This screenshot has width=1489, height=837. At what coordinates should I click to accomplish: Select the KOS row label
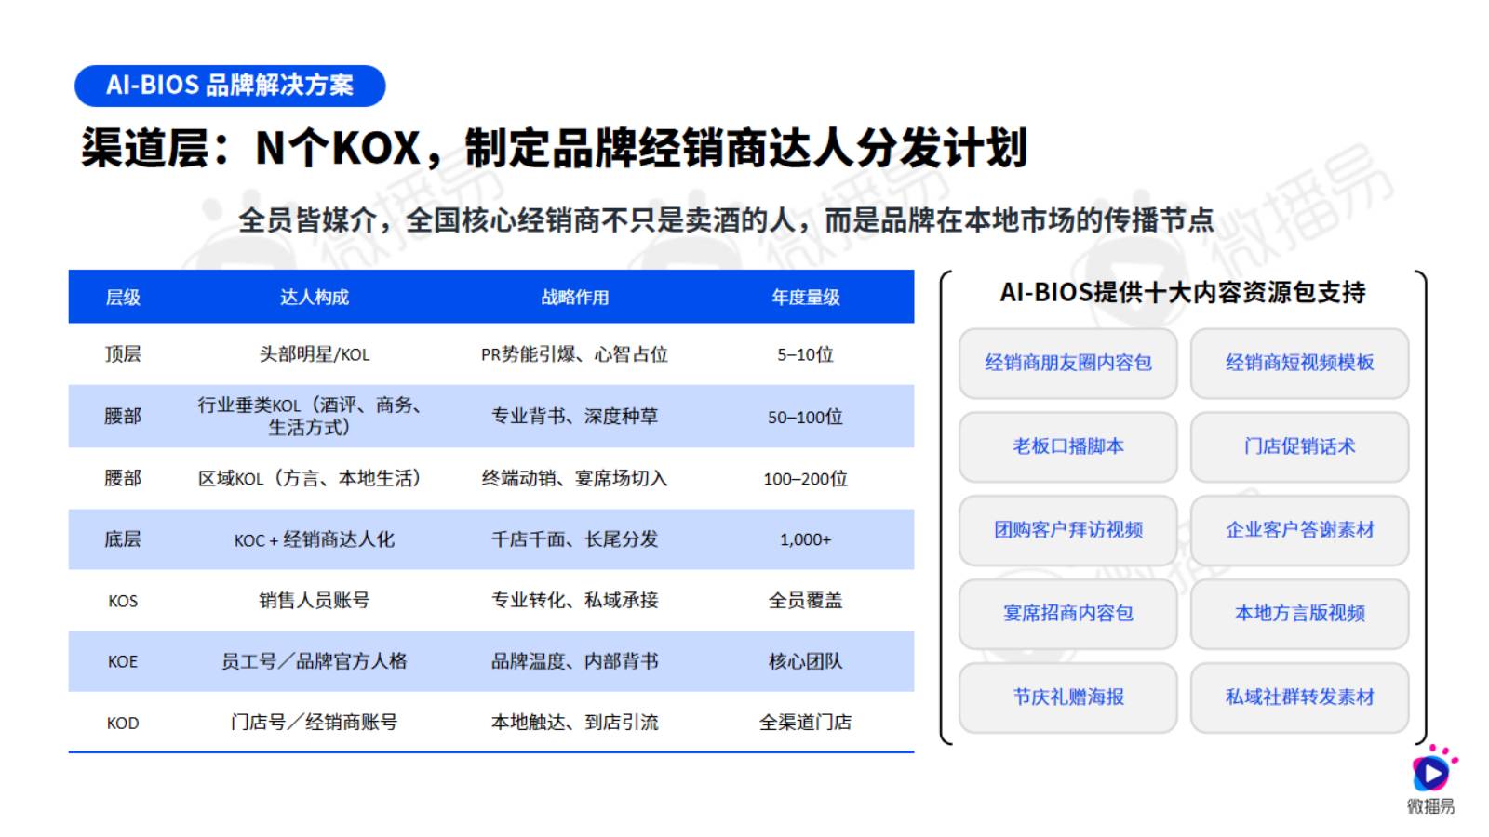[123, 601]
